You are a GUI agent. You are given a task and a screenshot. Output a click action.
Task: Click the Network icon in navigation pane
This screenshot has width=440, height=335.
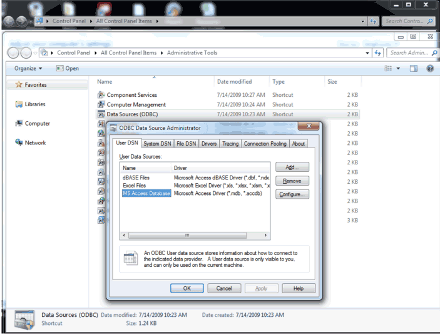tap(19, 142)
